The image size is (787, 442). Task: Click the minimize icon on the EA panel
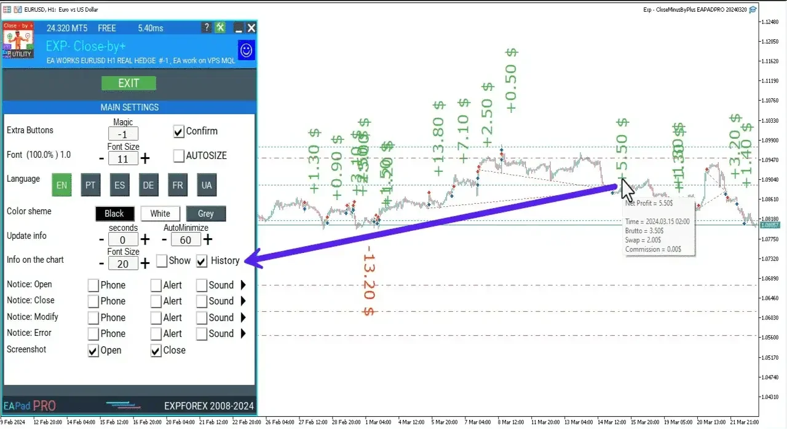coord(237,28)
